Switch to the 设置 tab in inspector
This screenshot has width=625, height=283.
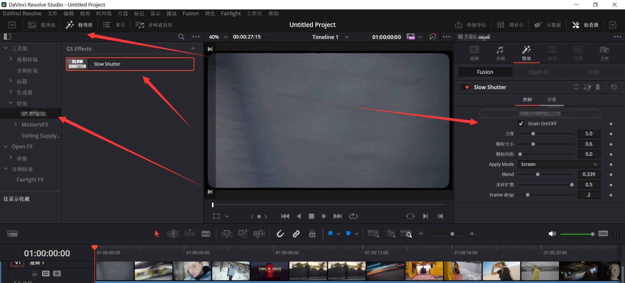[x=551, y=100]
